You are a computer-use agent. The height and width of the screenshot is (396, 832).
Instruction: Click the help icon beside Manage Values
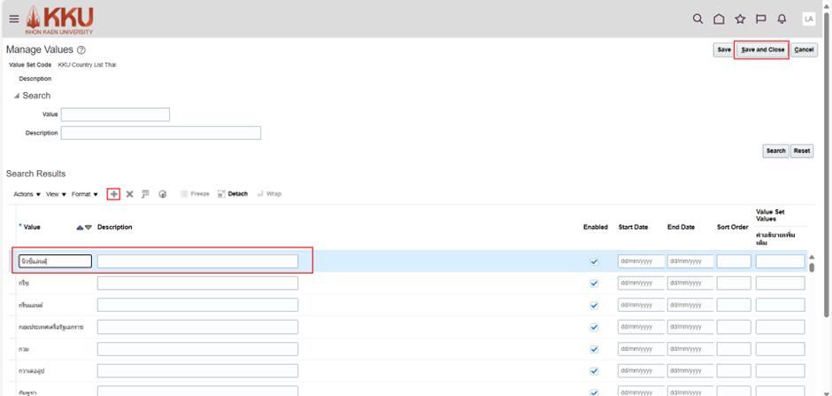point(81,50)
